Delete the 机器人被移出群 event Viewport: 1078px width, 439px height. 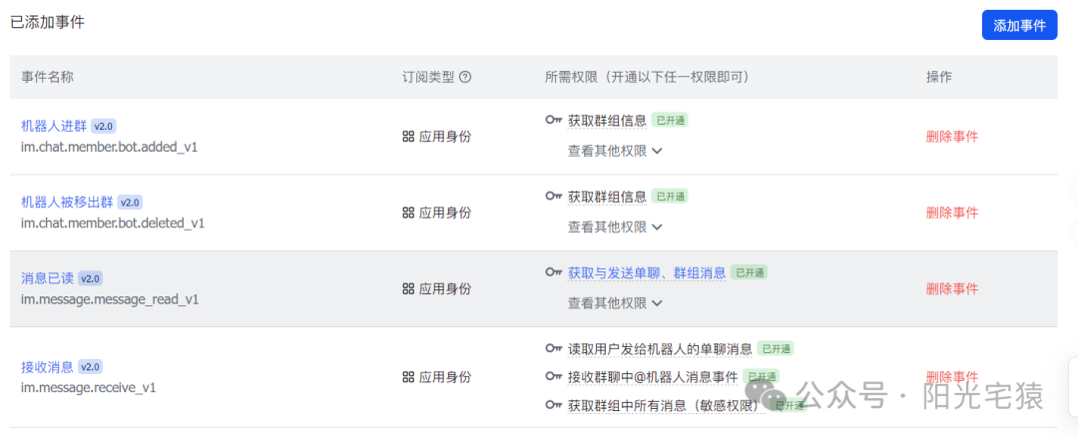point(952,213)
